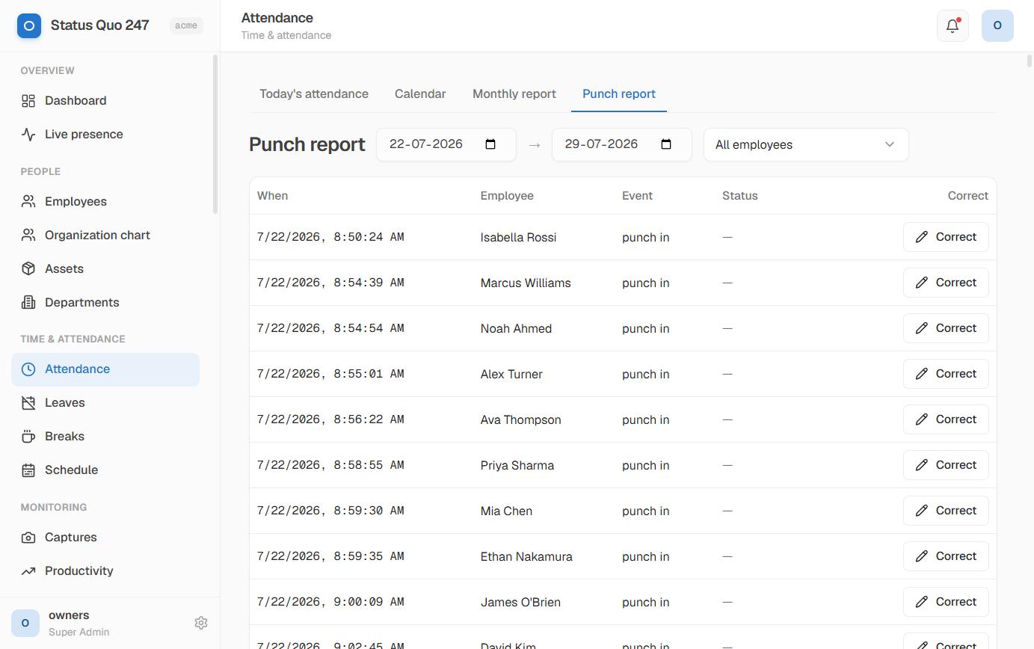Click Correct for Noah Ahmed
1034x649 pixels.
tap(946, 328)
